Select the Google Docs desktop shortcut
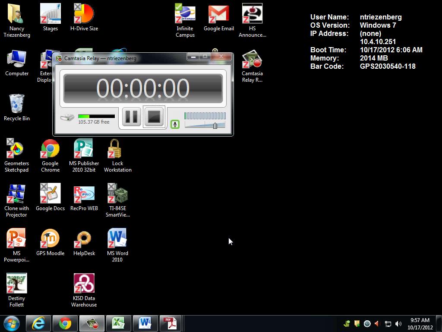This screenshot has height=332, width=442. click(x=51, y=197)
